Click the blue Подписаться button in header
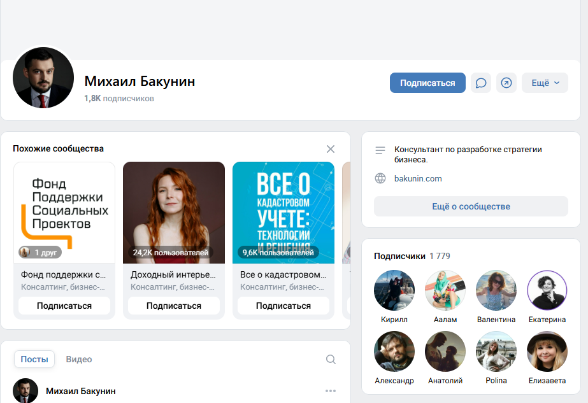The width and height of the screenshot is (588, 403). pyautogui.click(x=427, y=83)
